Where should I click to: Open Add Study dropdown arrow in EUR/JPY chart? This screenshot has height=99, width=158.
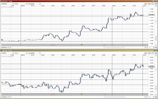pos(8,97)
